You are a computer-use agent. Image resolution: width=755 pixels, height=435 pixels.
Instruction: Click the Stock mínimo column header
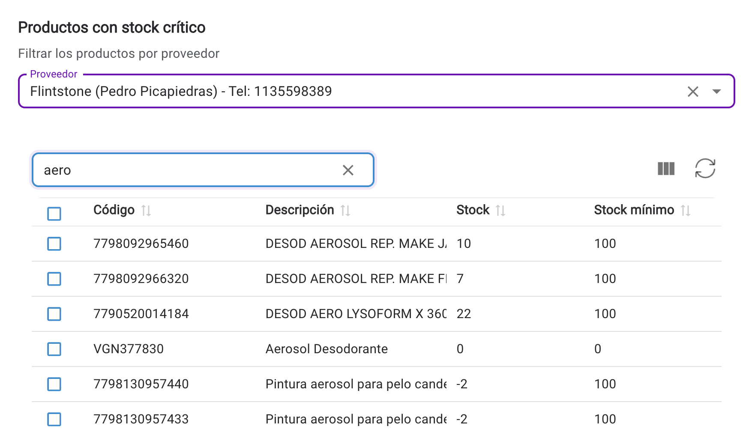634,210
